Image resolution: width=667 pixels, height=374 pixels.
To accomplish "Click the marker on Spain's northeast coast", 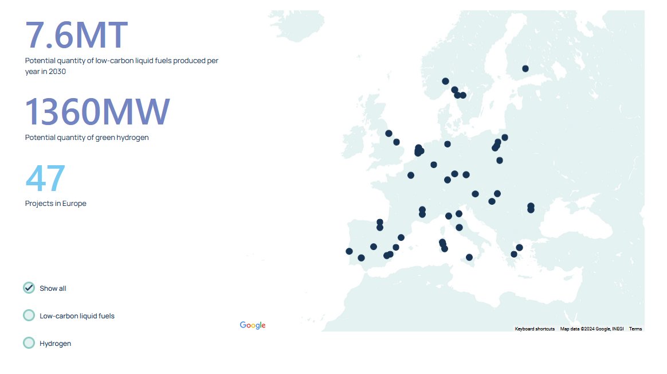I will [x=401, y=237].
